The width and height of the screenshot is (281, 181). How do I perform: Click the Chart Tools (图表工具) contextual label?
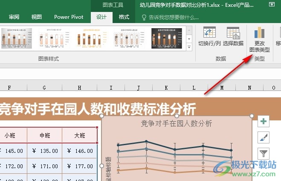coord(113,5)
